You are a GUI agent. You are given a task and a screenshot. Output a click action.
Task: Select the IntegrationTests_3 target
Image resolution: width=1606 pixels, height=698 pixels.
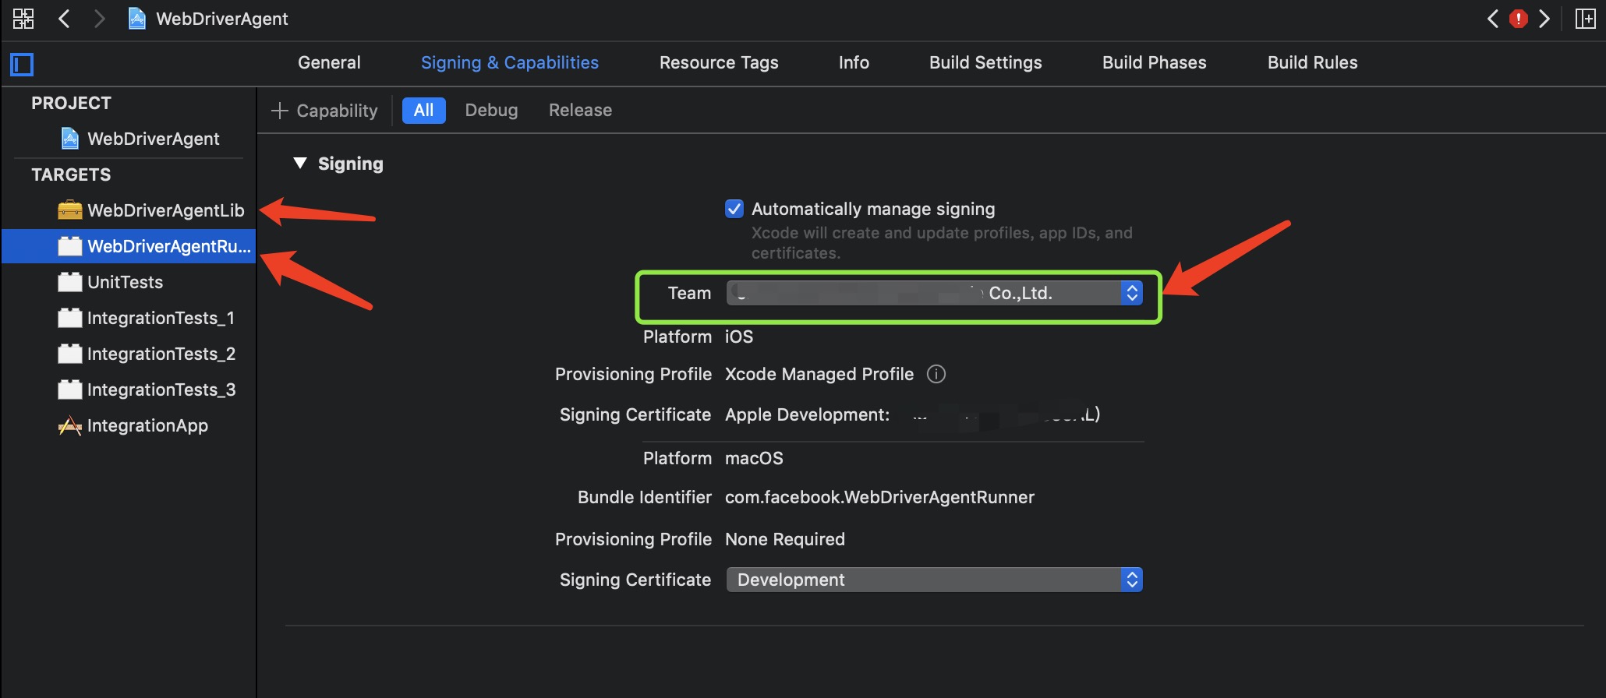click(x=129, y=390)
